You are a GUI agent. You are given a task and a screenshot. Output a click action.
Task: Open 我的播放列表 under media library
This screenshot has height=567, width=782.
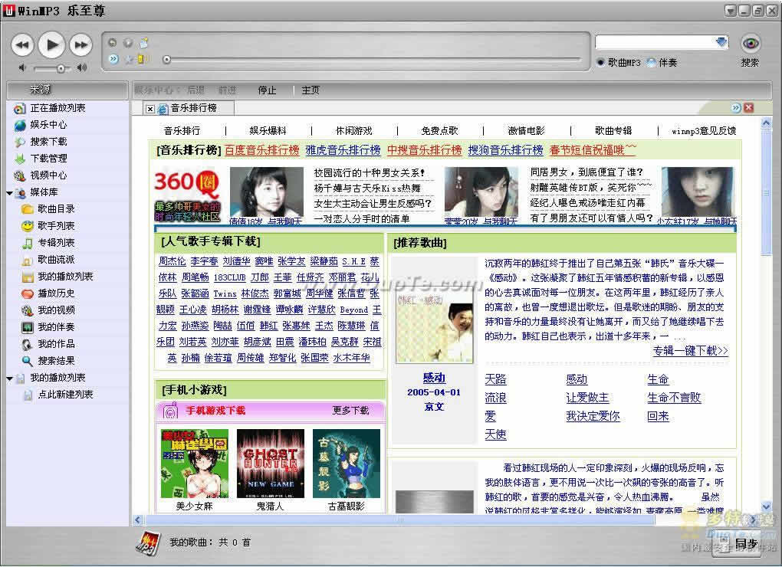pyautogui.click(x=65, y=277)
